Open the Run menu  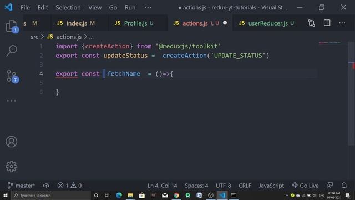130,7
